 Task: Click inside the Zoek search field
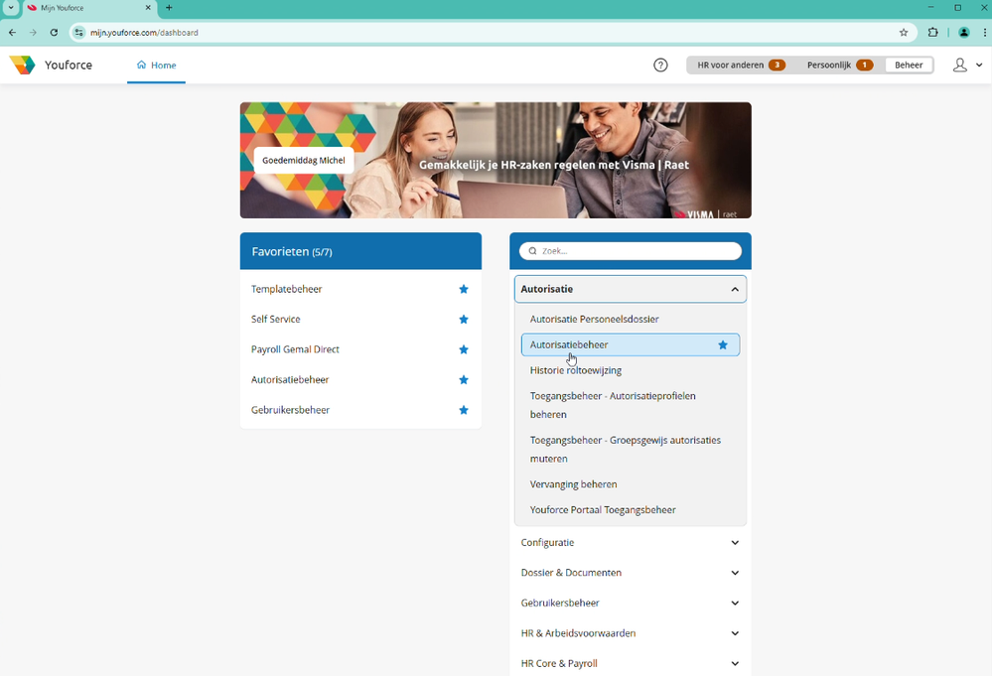631,250
